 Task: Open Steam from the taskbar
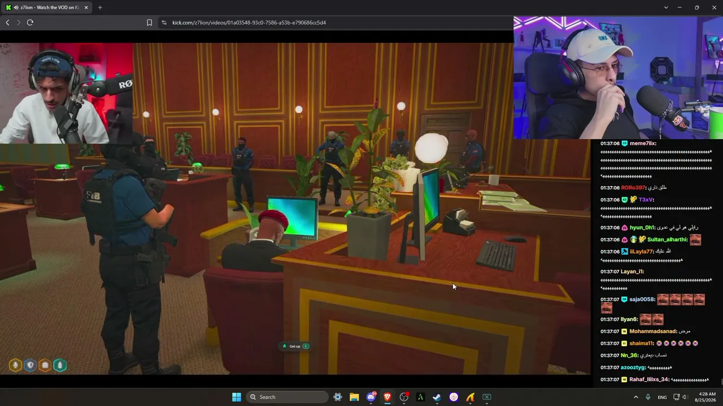pyautogui.click(x=437, y=397)
